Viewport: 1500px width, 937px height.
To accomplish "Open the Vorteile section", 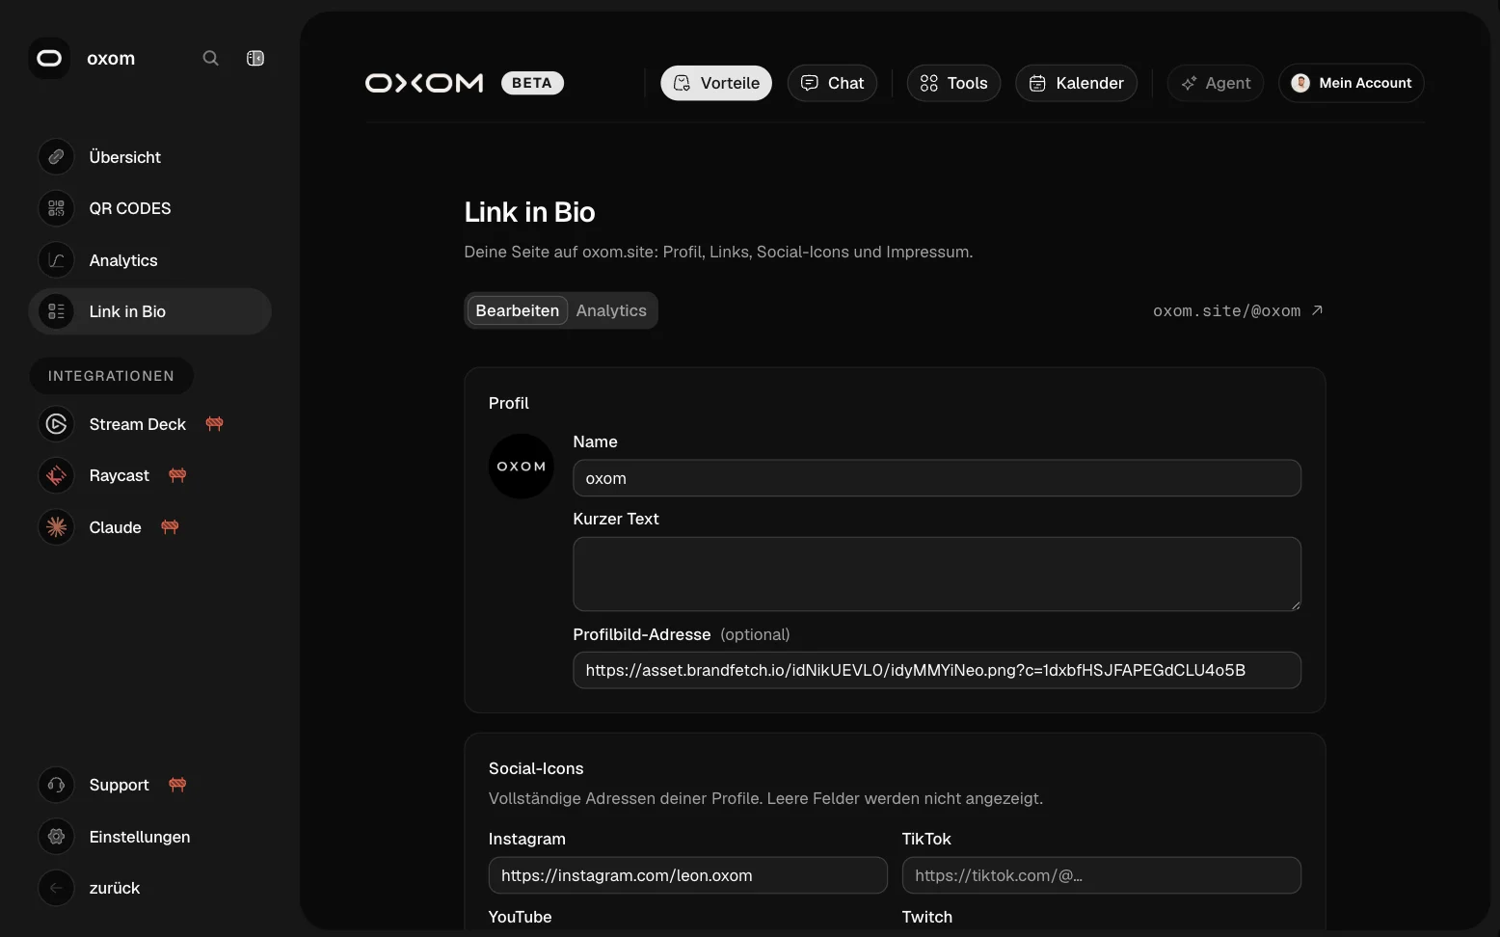I will point(716,83).
